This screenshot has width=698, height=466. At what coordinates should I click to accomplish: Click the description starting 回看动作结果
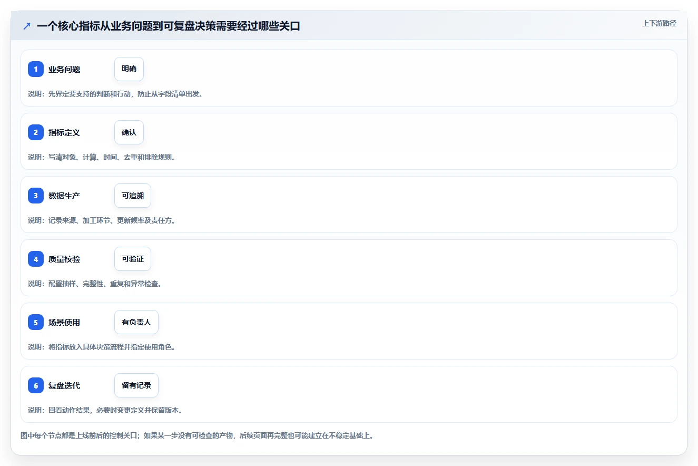pos(105,410)
